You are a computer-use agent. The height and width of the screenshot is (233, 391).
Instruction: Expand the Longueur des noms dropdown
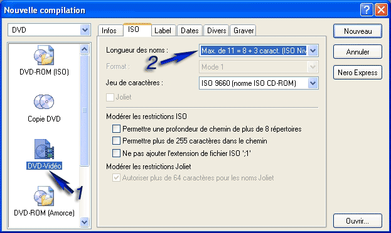[313, 51]
